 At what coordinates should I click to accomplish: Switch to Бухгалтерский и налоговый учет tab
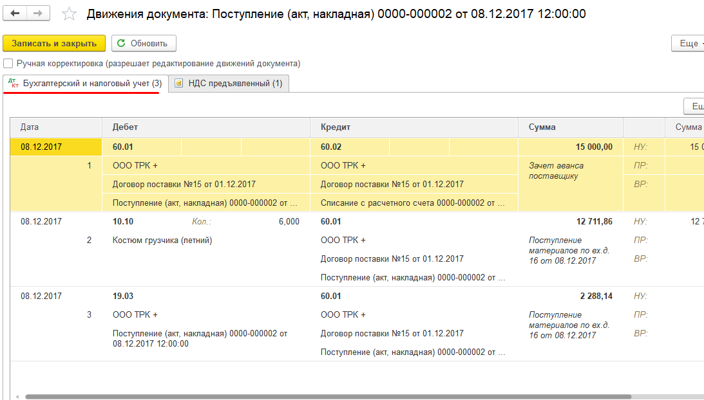pyautogui.click(x=86, y=84)
